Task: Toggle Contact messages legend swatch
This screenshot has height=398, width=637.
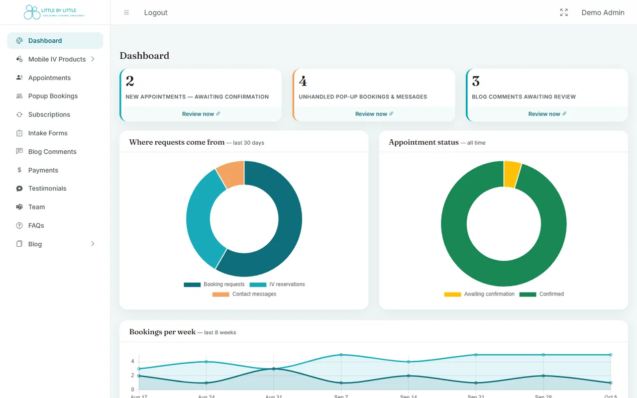Action: click(221, 295)
